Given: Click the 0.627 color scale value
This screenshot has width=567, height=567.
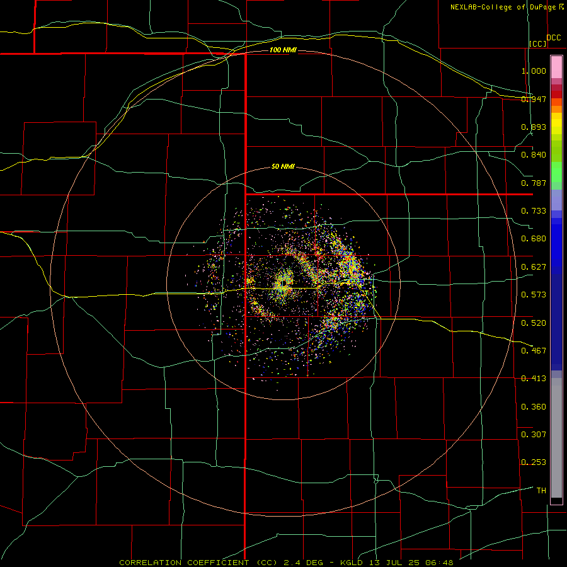Looking at the screenshot, I should click(534, 267).
